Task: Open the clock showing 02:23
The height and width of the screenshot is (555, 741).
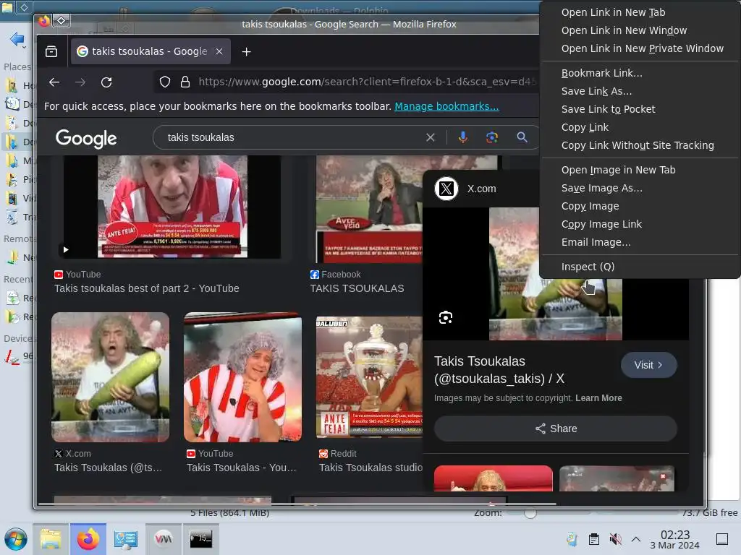Action: 674,539
